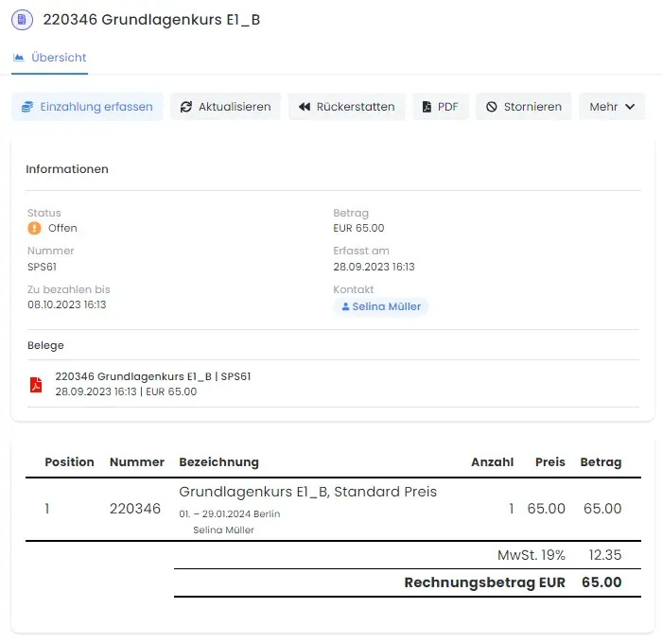Open the Übersicht tab
Viewport: 662px width, 643px height.
pyautogui.click(x=49, y=58)
